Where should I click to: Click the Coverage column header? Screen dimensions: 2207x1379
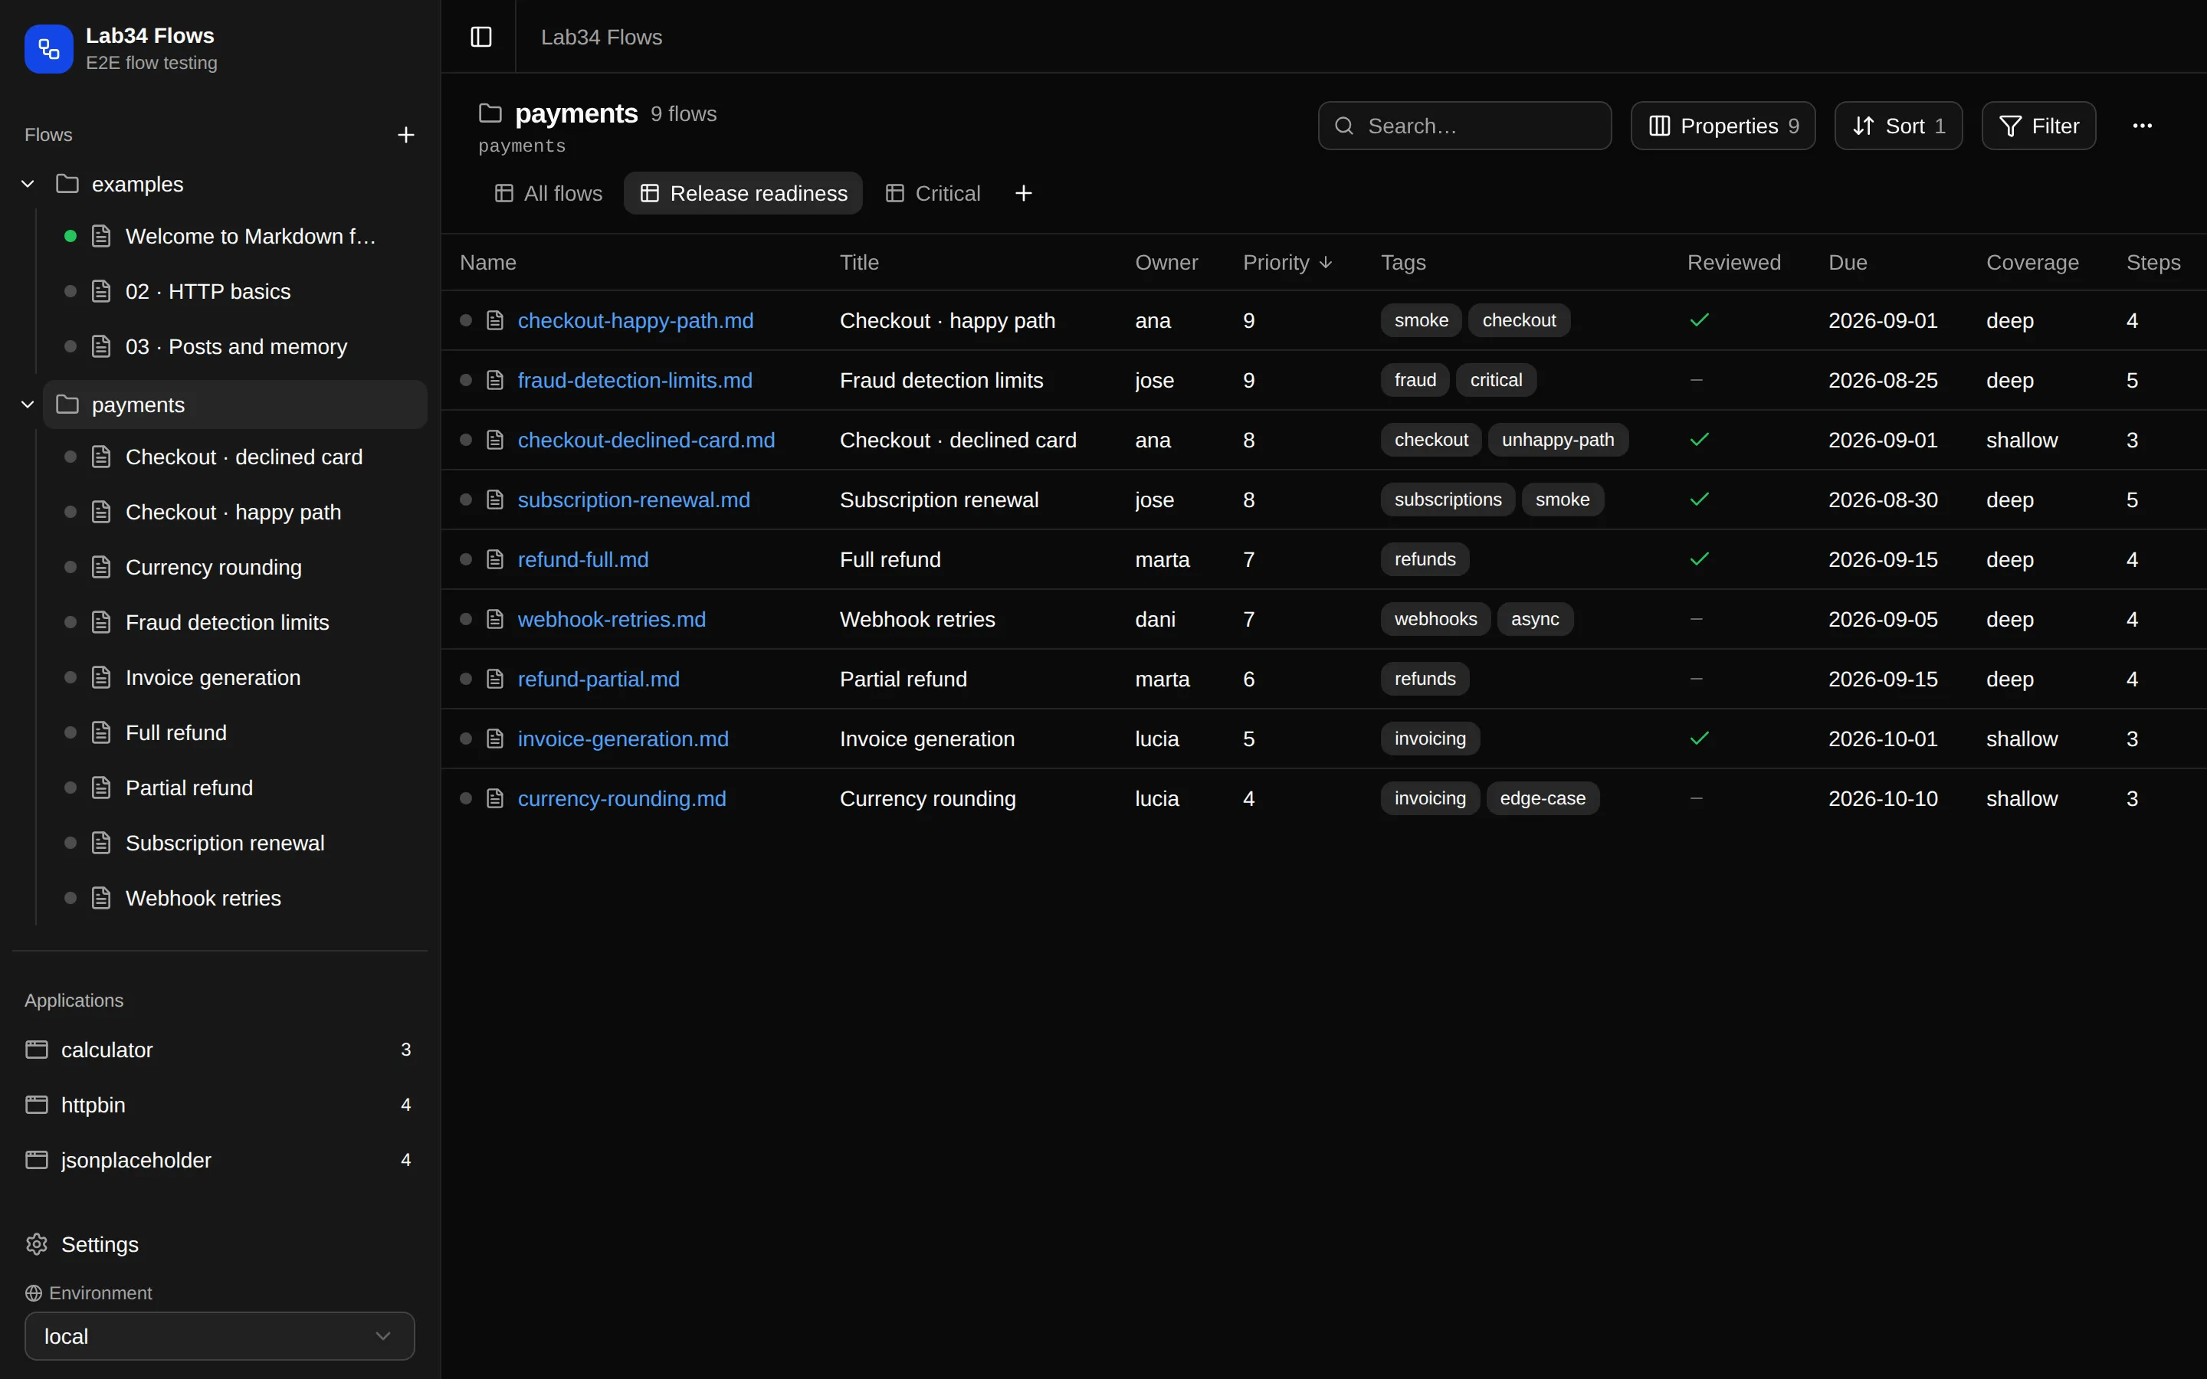2032,263
